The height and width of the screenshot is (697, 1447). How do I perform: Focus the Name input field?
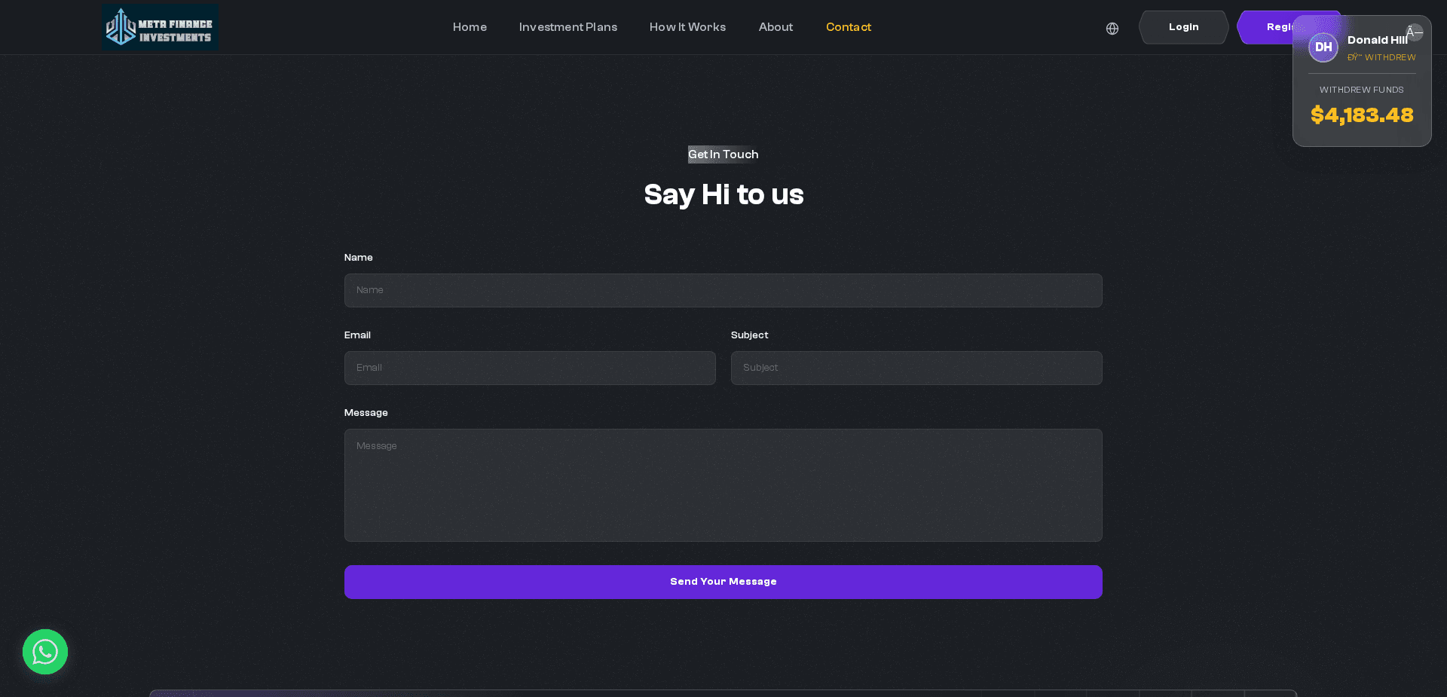723,290
